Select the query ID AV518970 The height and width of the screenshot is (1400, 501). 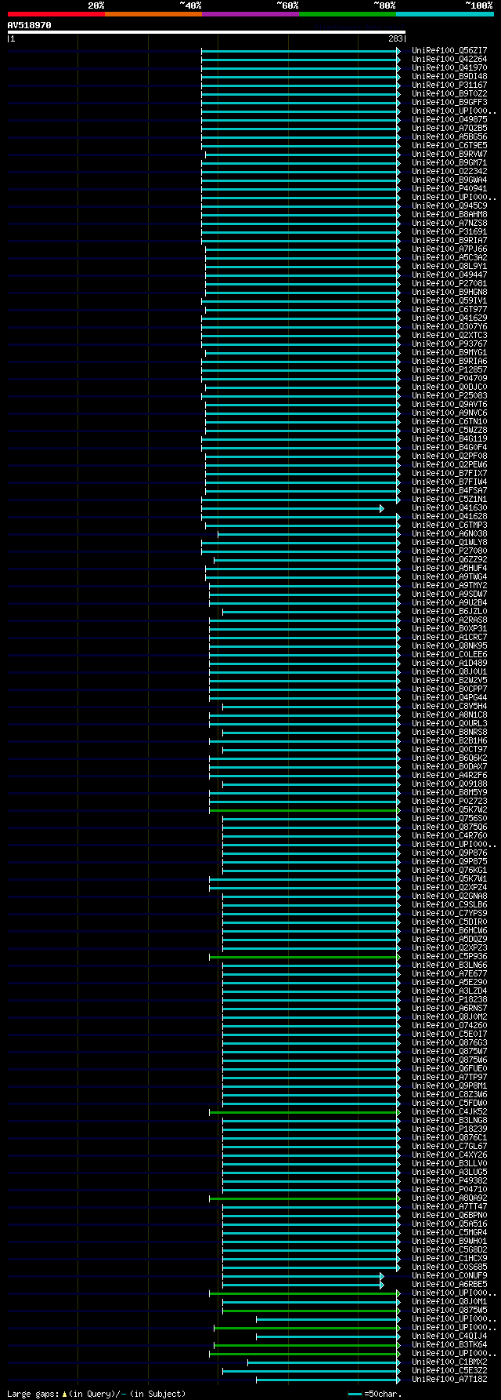29,25
